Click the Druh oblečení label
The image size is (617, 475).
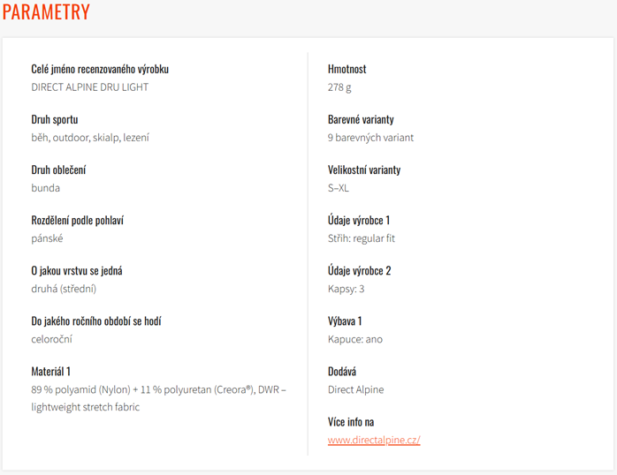[x=58, y=170]
